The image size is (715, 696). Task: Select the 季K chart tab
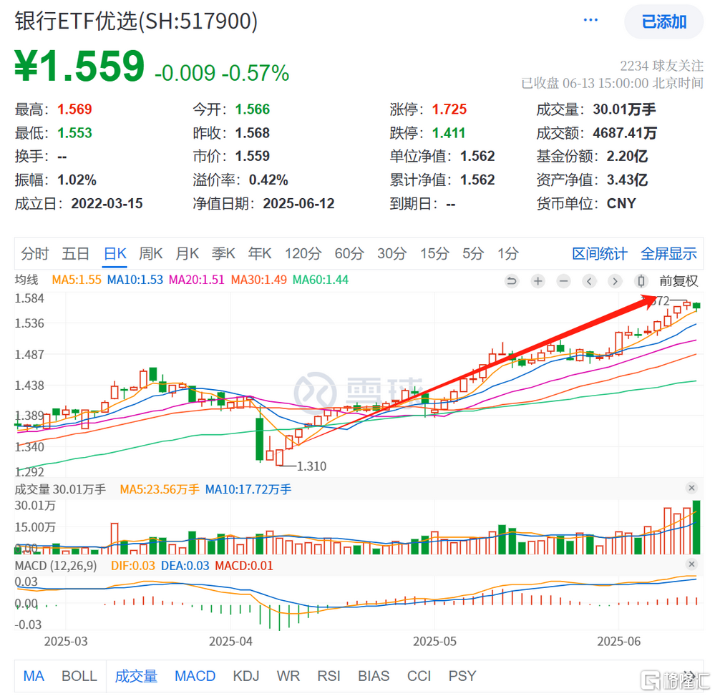223,253
